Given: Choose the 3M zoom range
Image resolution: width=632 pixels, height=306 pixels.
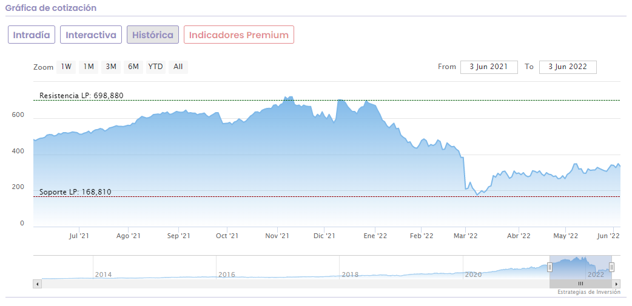Looking at the screenshot, I should point(111,67).
